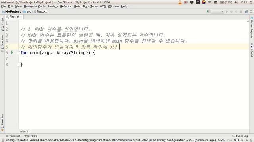The height and width of the screenshot is (142, 254).
Task: Toggle tool window buttons icon in status bar
Action: pyautogui.click(x=3, y=140)
